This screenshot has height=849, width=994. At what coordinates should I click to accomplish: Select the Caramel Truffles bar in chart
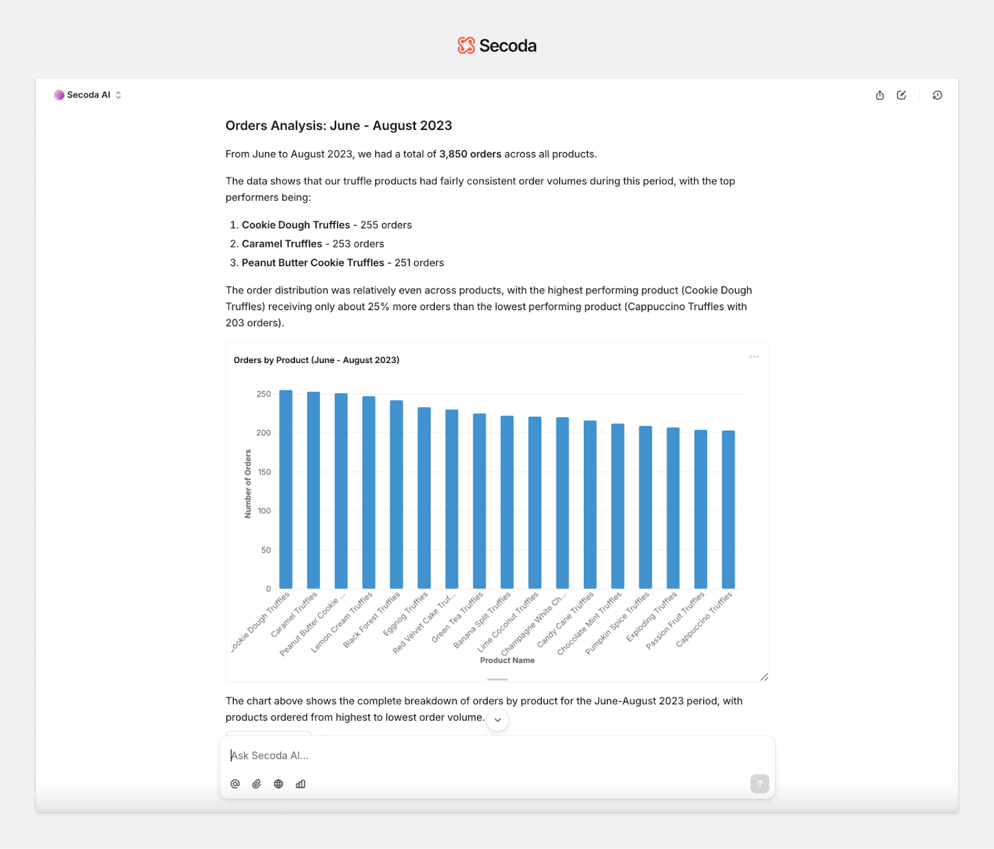tap(314, 490)
